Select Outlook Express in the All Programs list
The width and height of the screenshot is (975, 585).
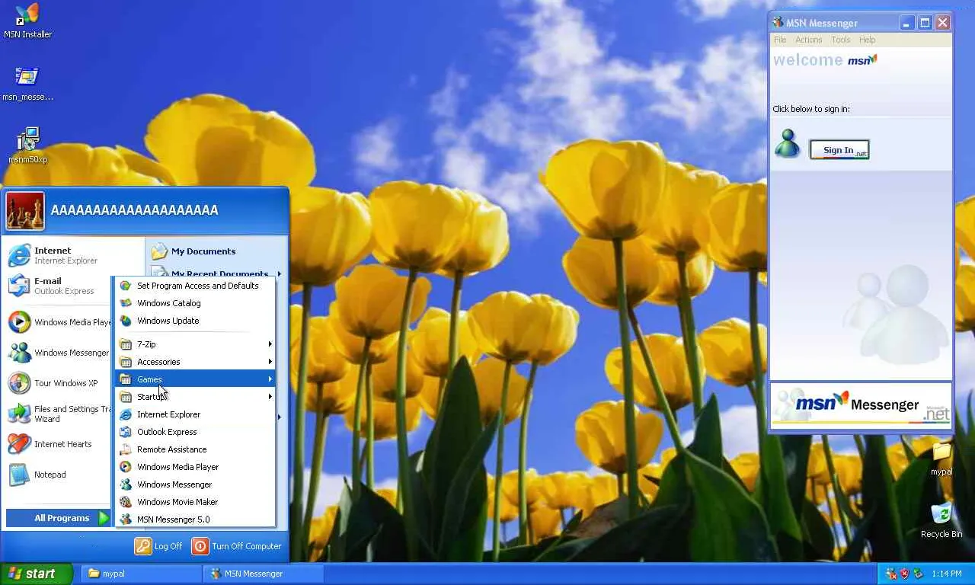coord(195,432)
